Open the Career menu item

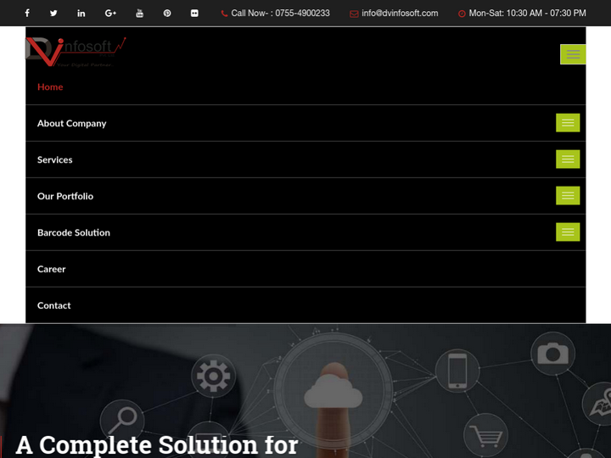[x=51, y=269]
